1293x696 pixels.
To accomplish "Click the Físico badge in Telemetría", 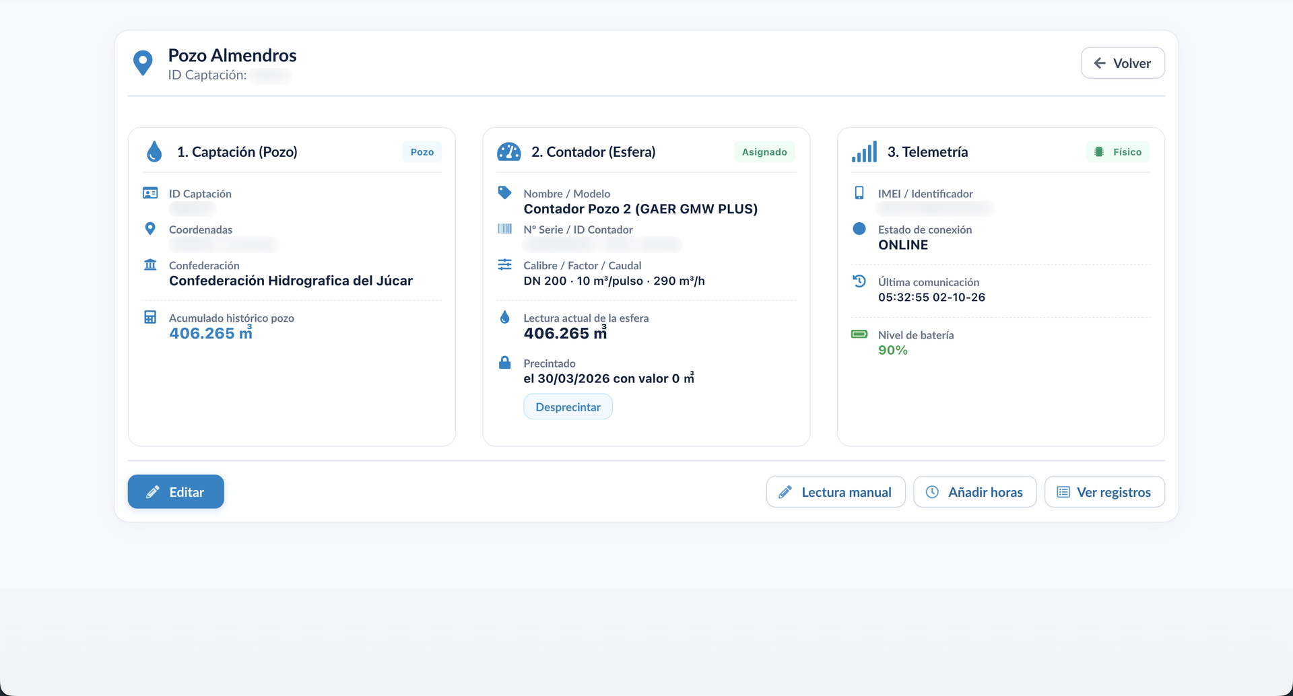I will [1118, 152].
